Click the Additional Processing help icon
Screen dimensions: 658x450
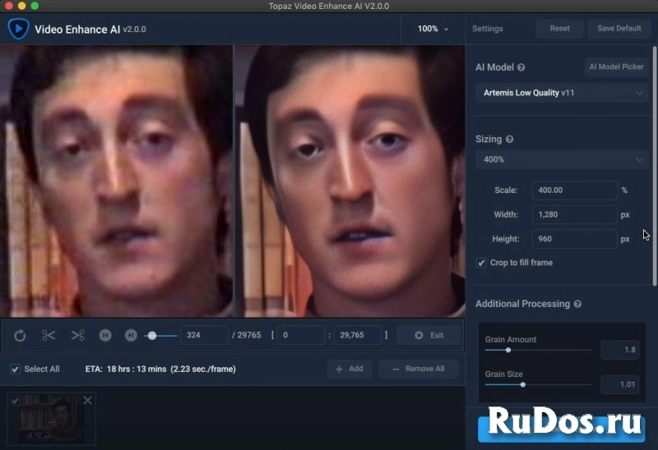(x=577, y=304)
